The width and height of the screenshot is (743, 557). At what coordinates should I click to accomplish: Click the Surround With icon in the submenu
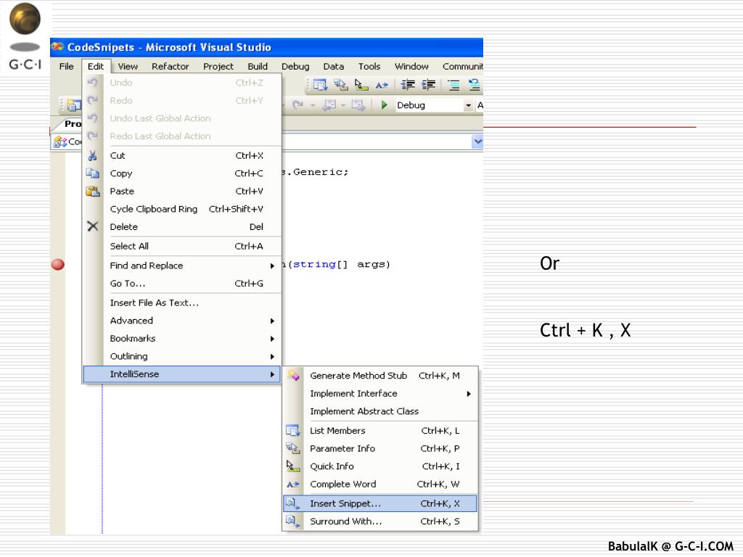pyautogui.click(x=293, y=521)
